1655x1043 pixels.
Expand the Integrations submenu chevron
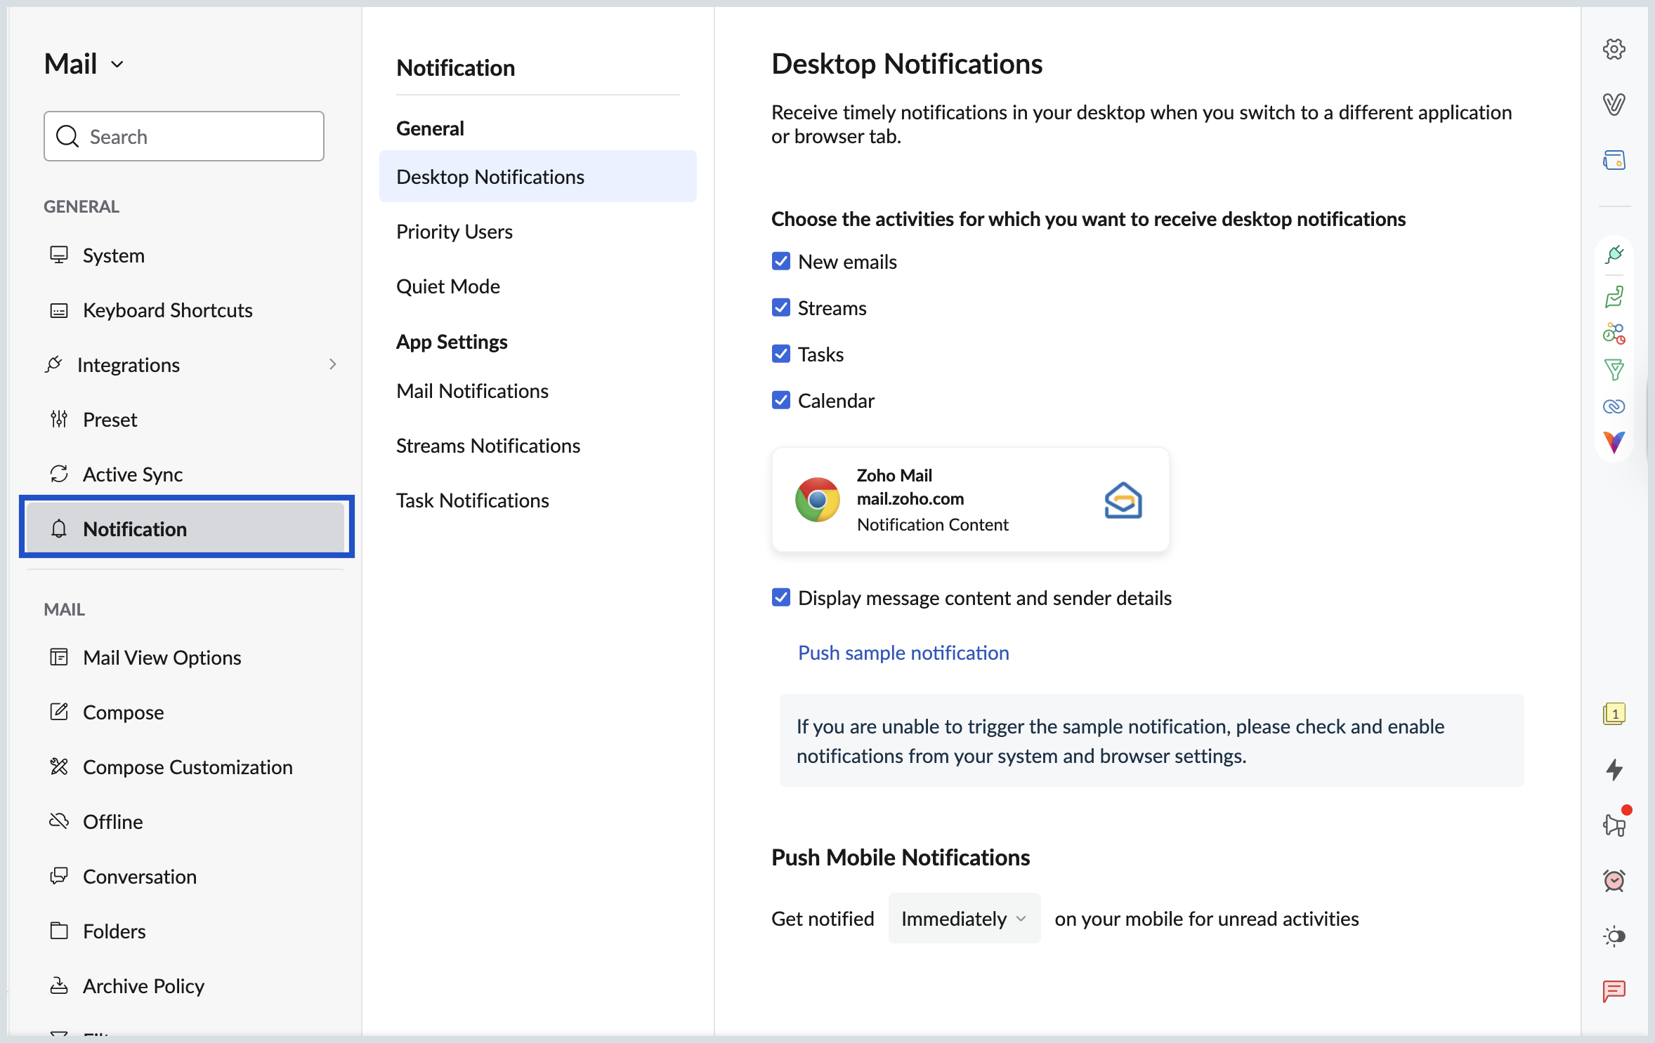(x=332, y=364)
